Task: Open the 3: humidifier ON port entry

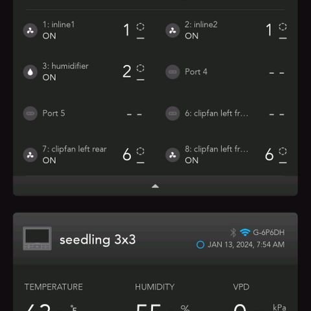Action: [x=84, y=72]
